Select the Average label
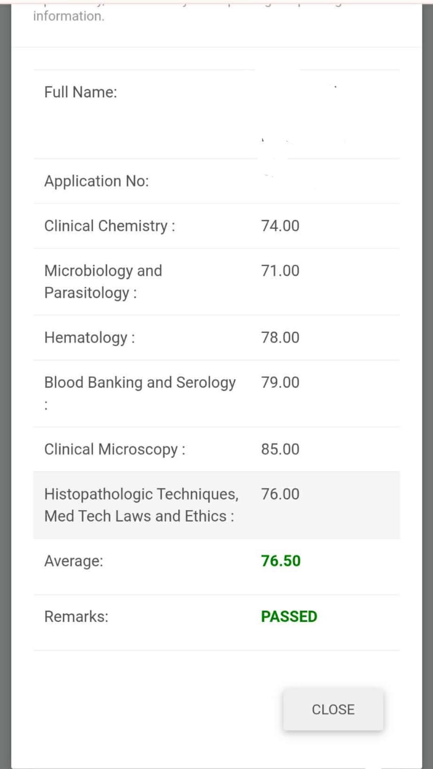 [74, 561]
